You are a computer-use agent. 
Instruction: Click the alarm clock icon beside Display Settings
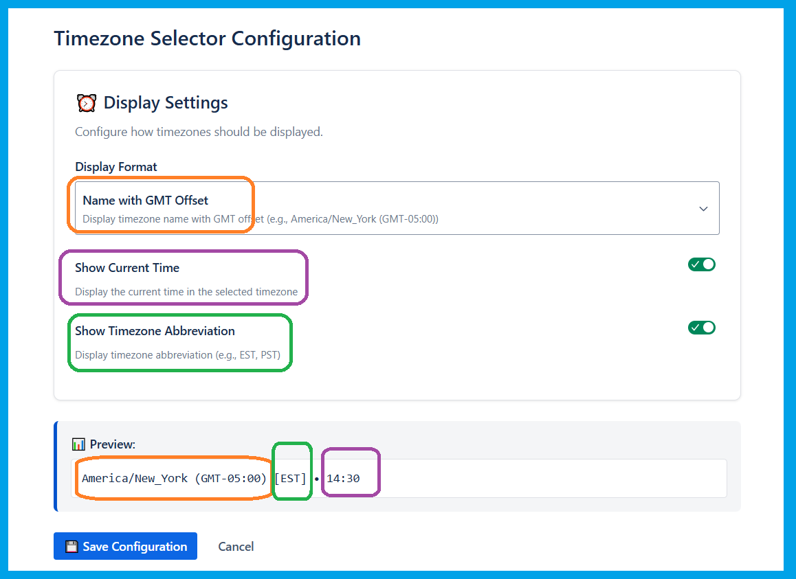(x=87, y=103)
